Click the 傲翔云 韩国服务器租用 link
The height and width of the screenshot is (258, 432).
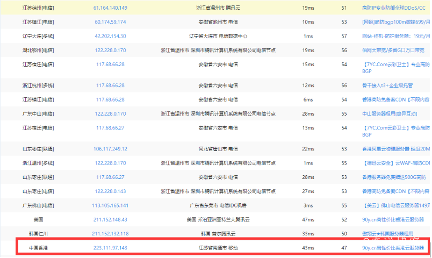[x=388, y=233]
